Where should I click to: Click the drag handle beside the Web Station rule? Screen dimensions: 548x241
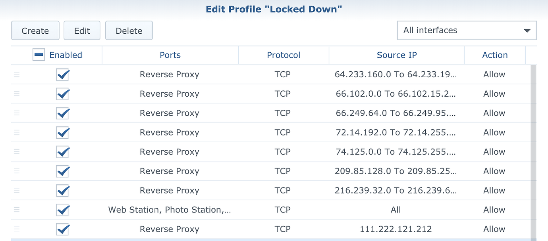(16, 210)
